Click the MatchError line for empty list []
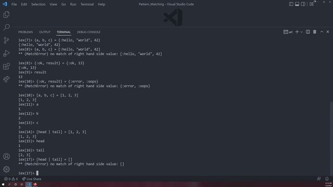333x187 pixels. (x=71, y=164)
